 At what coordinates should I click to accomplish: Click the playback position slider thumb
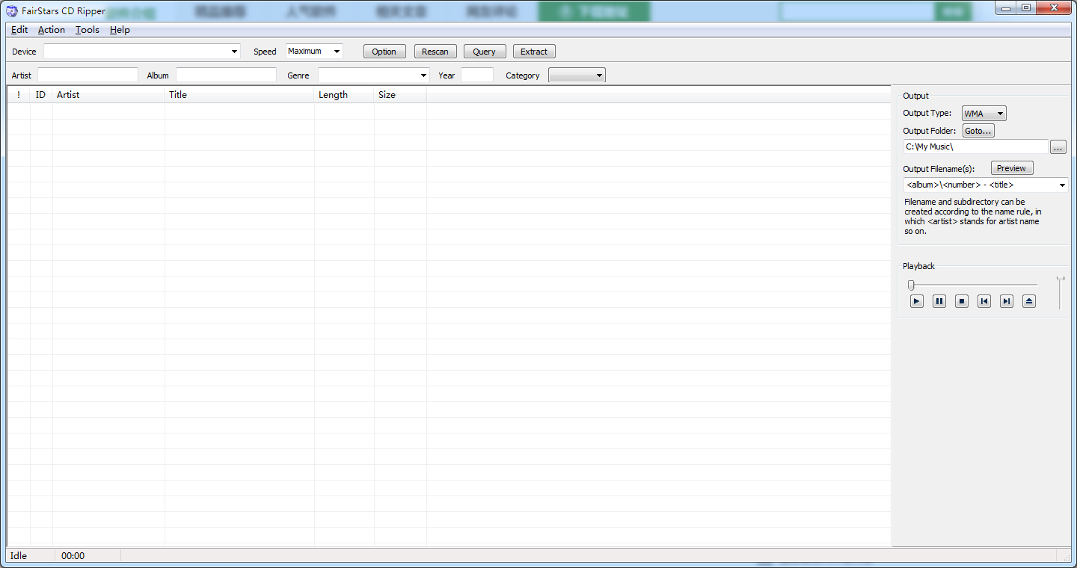click(x=911, y=285)
